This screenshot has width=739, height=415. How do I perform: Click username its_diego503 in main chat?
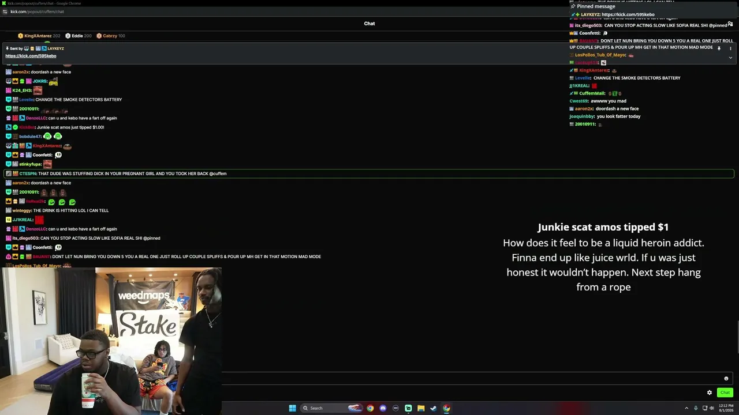[x=25, y=238]
